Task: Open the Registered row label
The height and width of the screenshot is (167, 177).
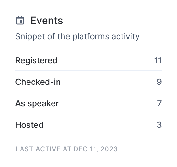Action: [x=36, y=60]
